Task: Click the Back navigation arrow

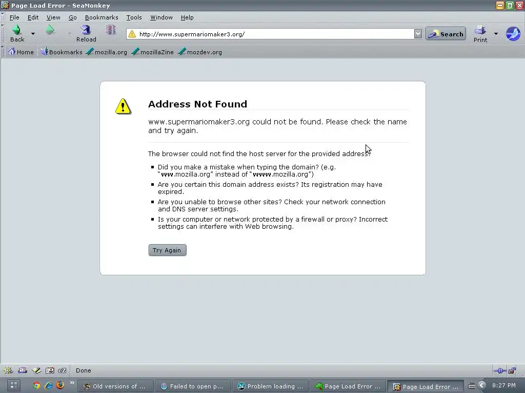Action: pyautogui.click(x=17, y=33)
